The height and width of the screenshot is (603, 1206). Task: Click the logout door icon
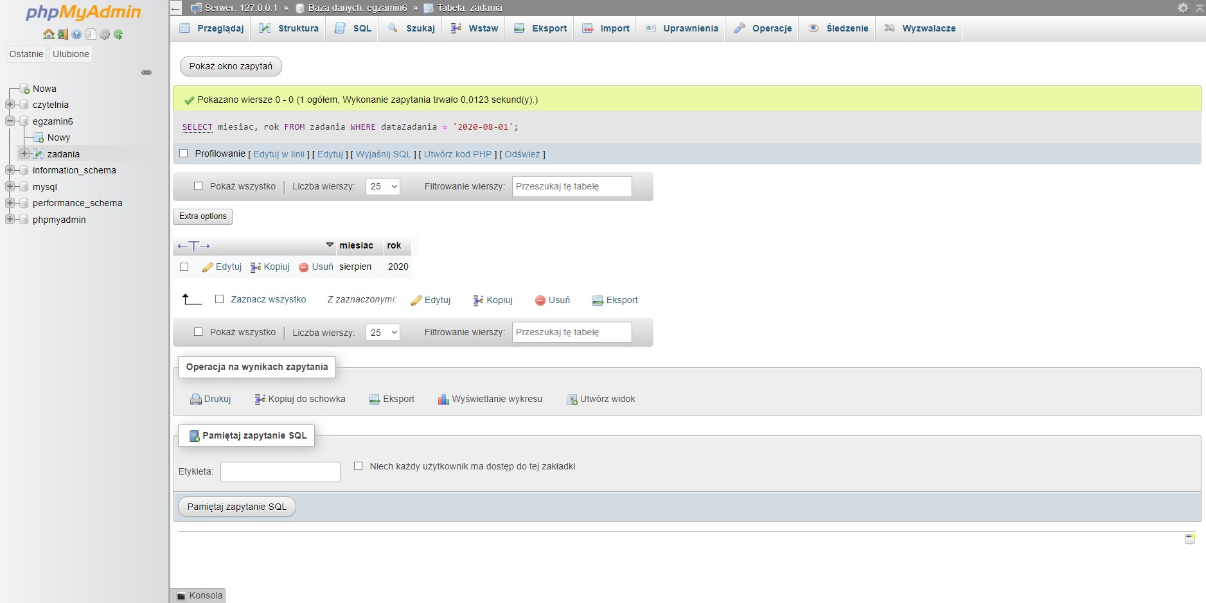[x=62, y=35]
